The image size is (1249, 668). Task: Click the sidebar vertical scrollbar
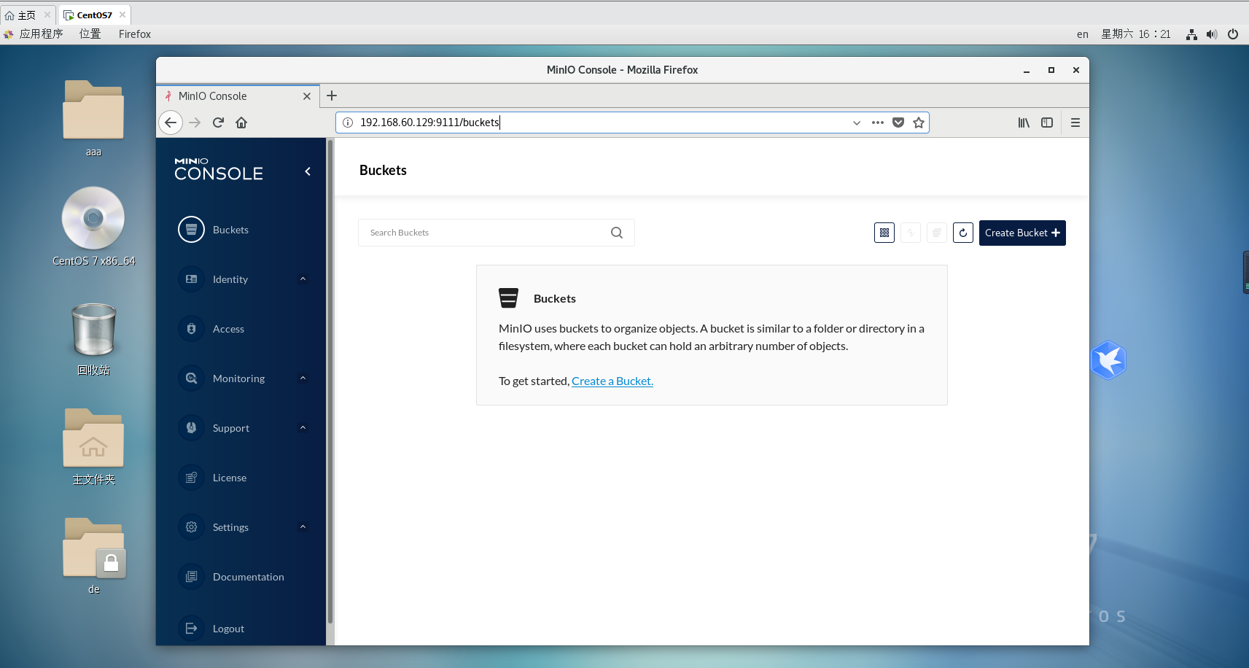pos(330,381)
